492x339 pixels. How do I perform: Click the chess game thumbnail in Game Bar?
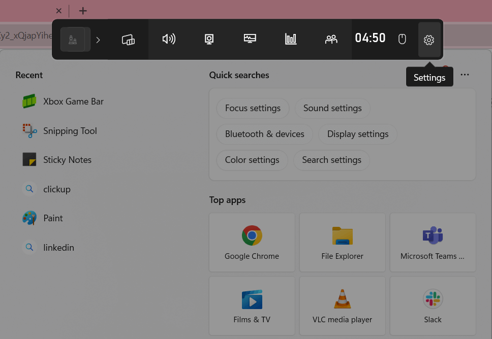click(75, 40)
